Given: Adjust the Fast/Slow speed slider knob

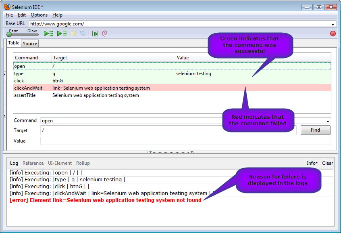Looking at the screenshot, I should (x=9, y=34).
